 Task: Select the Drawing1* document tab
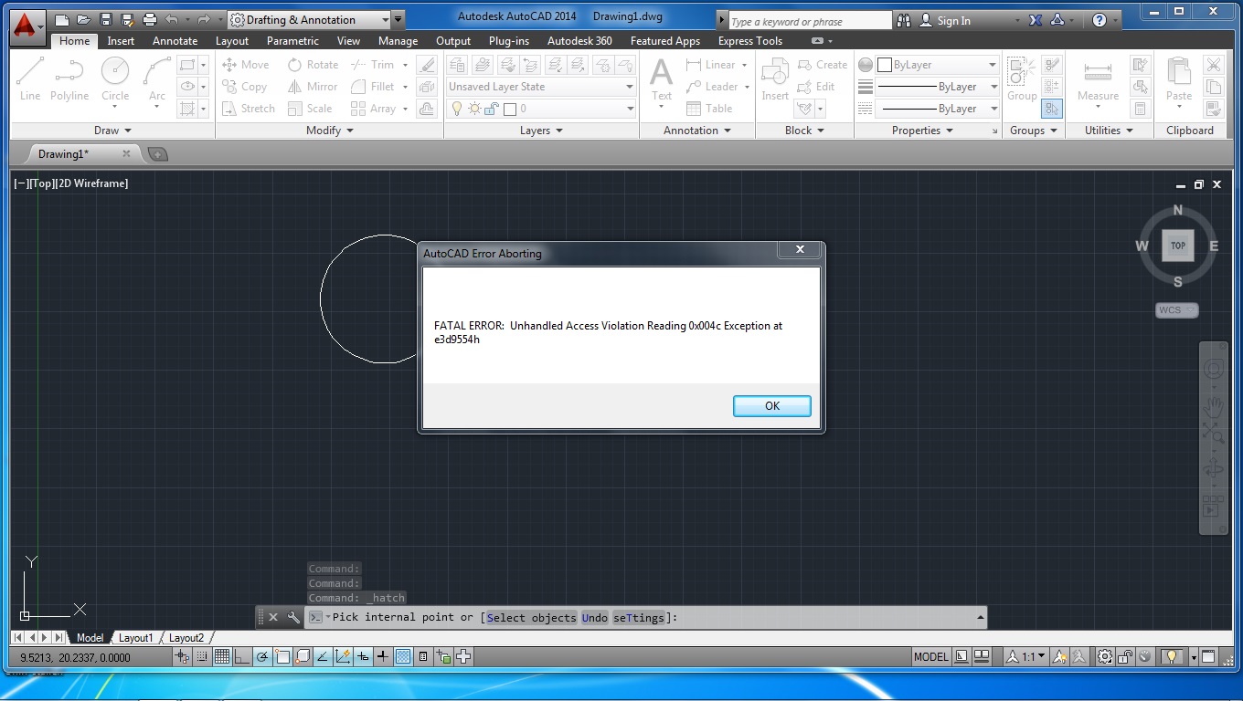(x=84, y=154)
